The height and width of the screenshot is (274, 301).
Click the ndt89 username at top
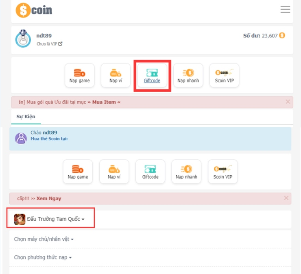click(x=44, y=36)
